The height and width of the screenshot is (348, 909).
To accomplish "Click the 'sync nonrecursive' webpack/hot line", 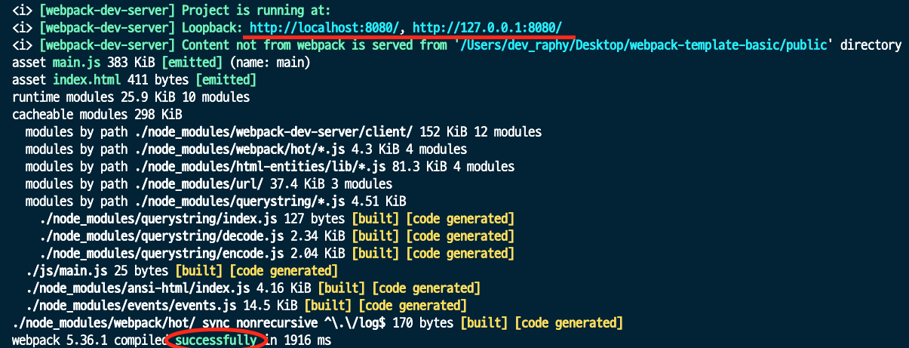I will (x=317, y=322).
